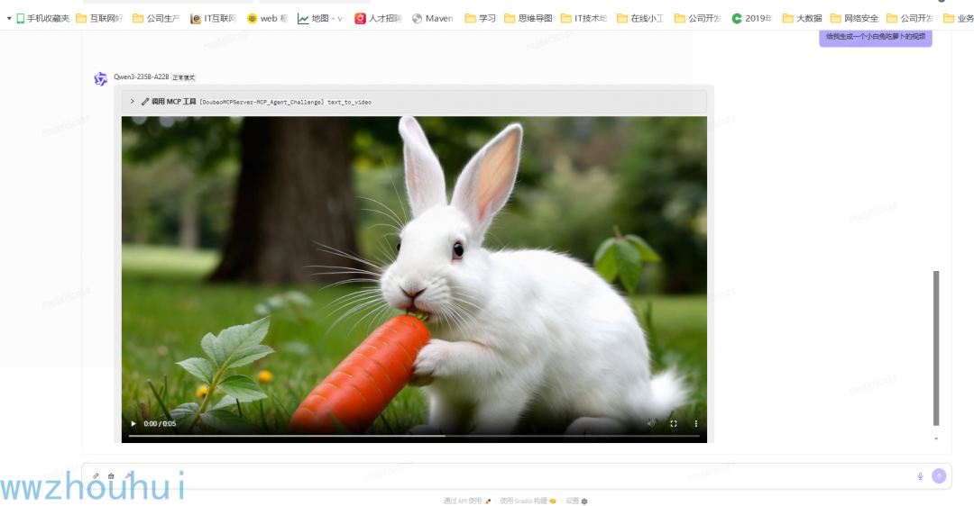
Task: Open the 在线小工 bookmark folder
Action: click(640, 19)
